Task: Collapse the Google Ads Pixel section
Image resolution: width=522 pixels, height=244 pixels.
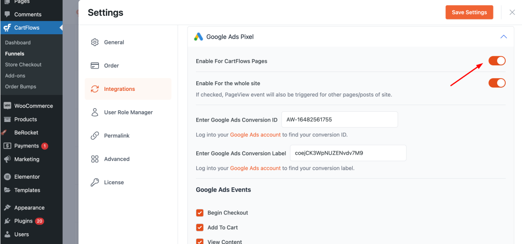Action: [x=503, y=37]
